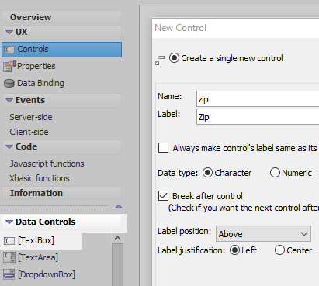Open Javascript functions

pos(47,164)
